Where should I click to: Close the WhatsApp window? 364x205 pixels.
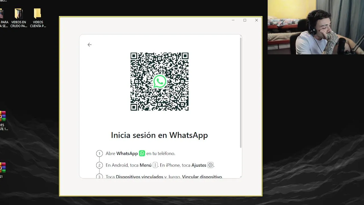[257, 20]
